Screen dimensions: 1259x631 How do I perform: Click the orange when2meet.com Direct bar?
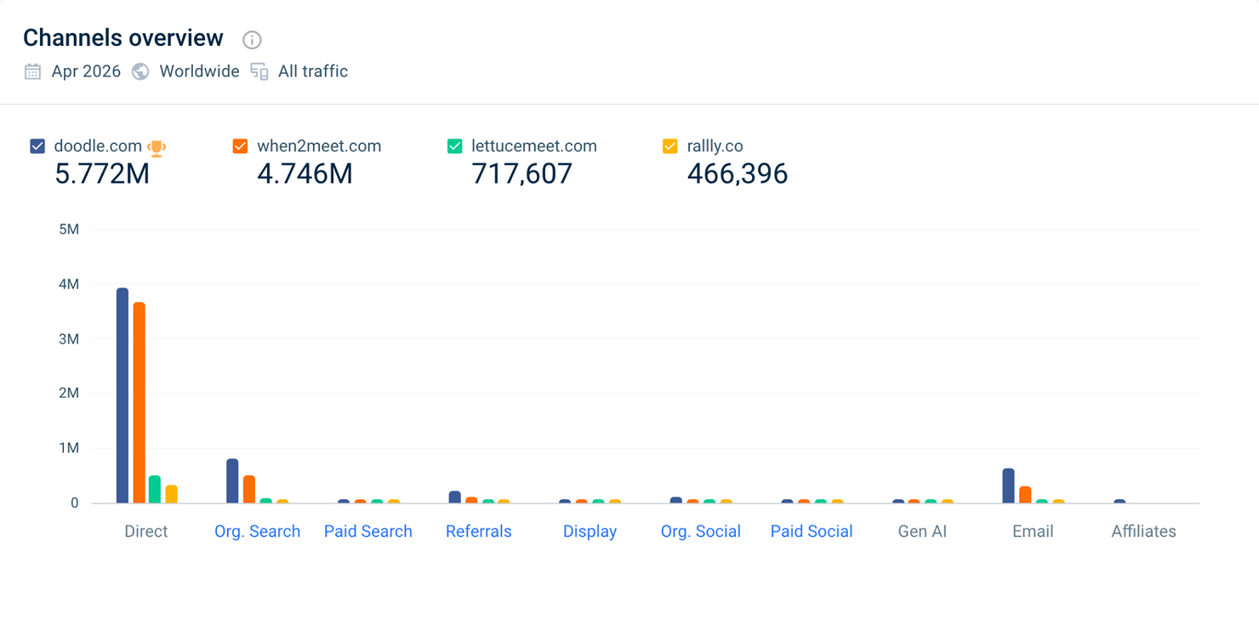click(x=140, y=403)
